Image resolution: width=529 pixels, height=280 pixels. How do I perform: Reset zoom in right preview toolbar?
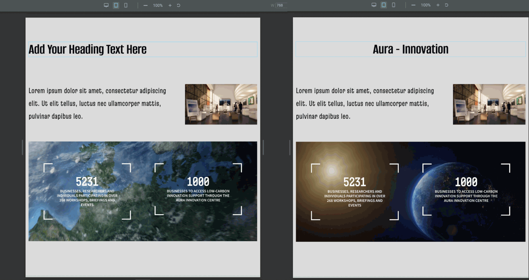click(x=447, y=5)
